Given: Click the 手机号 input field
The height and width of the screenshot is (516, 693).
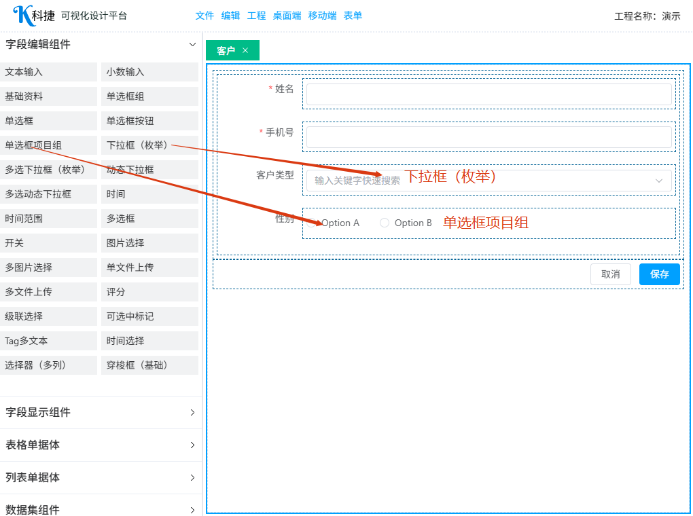Looking at the screenshot, I should point(488,137).
